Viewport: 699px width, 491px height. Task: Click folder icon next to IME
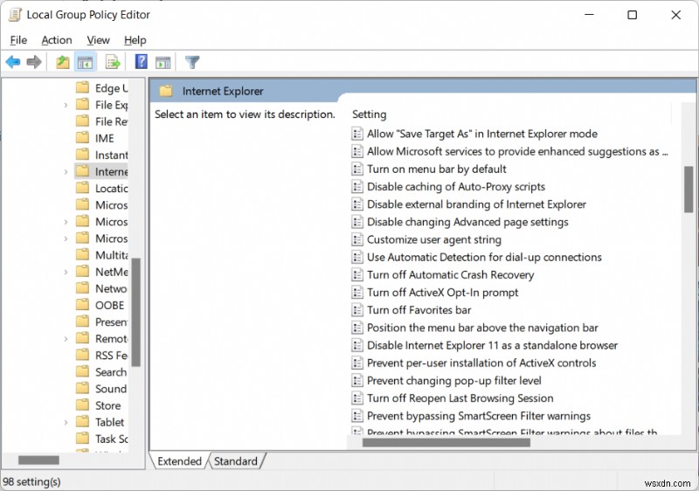(82, 138)
